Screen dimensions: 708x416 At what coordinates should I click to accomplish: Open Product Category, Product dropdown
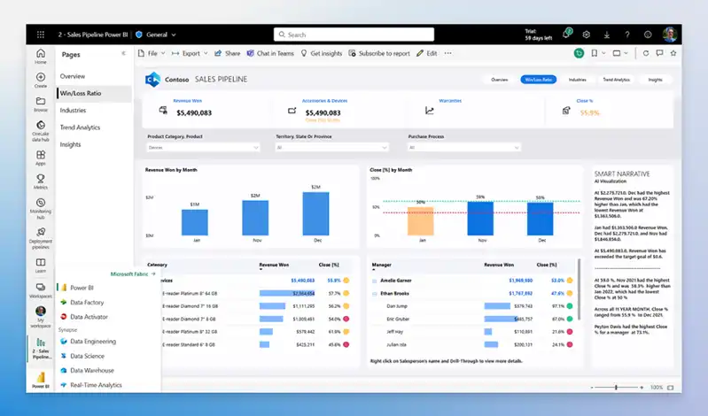pos(203,148)
